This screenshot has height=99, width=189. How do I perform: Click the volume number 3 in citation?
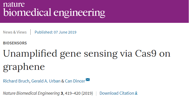62,93
